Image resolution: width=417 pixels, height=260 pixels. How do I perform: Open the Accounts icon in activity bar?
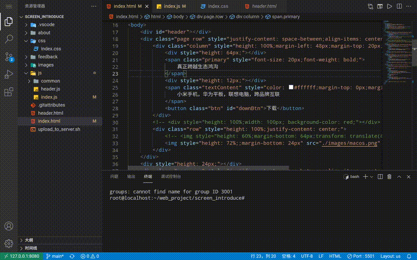9,226
